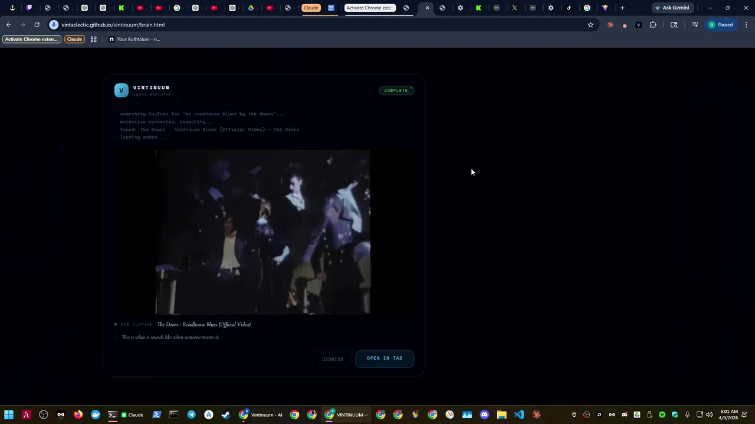Image resolution: width=755 pixels, height=424 pixels.
Task: Click the Ask Gemini button
Action: (672, 8)
